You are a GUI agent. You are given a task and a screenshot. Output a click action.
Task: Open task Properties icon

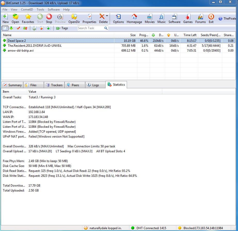[x=89, y=17]
